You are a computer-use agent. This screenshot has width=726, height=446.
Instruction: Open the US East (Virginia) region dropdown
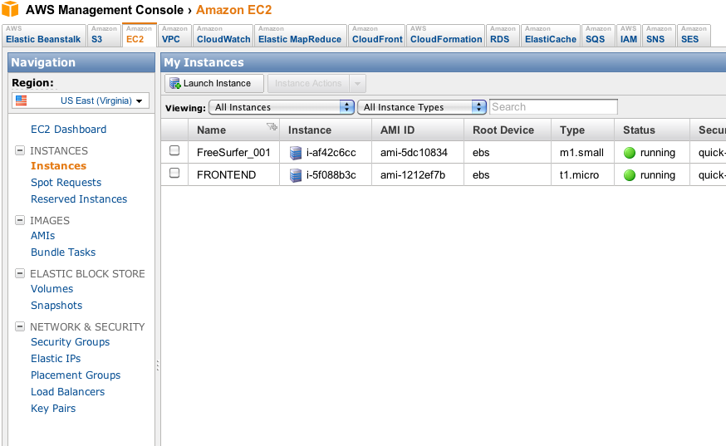tap(81, 100)
